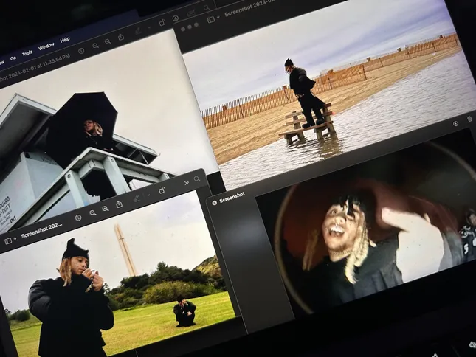Click the file title dated 2024-02-01 at 11.35.54 PM

[35, 68]
